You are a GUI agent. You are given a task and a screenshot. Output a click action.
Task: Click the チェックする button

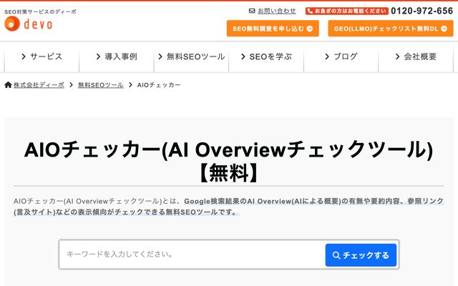point(361,255)
